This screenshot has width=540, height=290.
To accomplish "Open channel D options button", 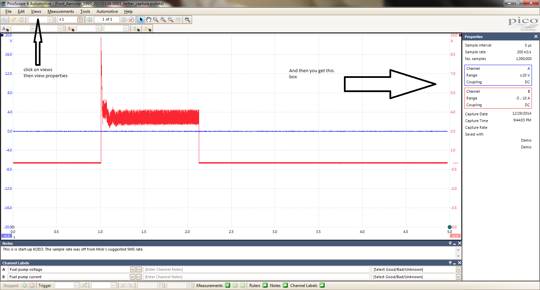I will [148, 29].
